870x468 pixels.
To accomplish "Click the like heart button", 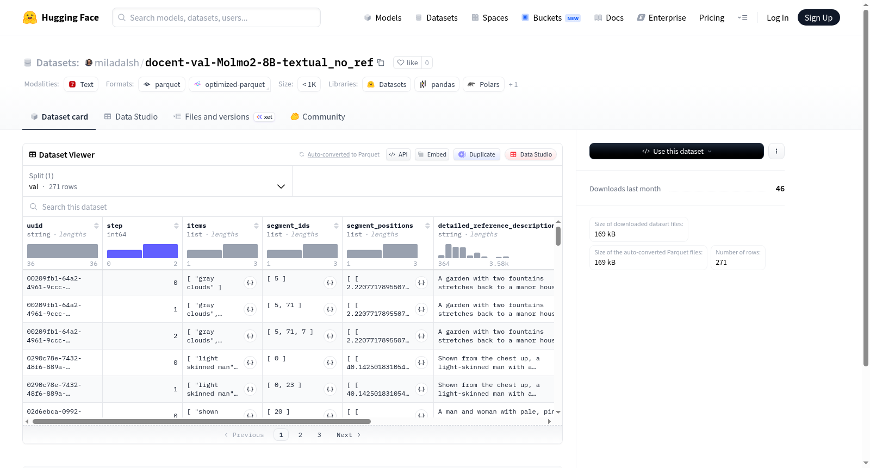I will 407,63.
